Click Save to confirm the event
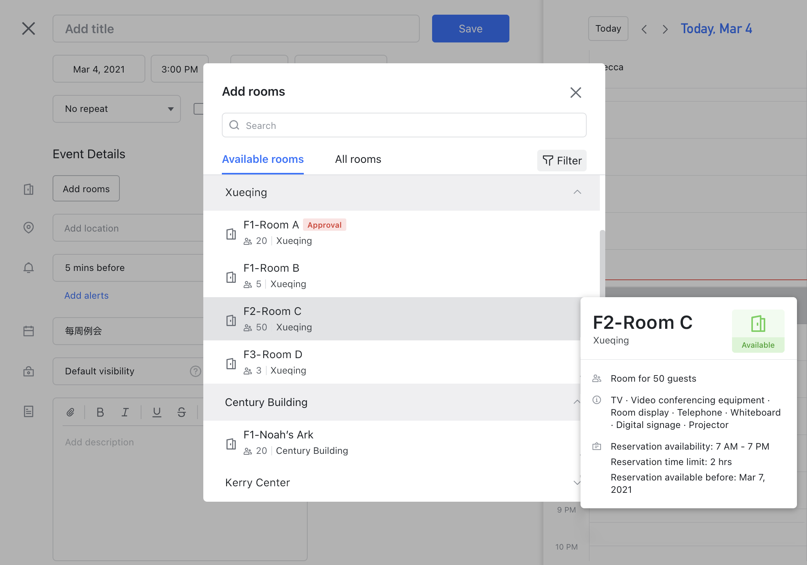This screenshot has width=807, height=565. click(x=470, y=28)
